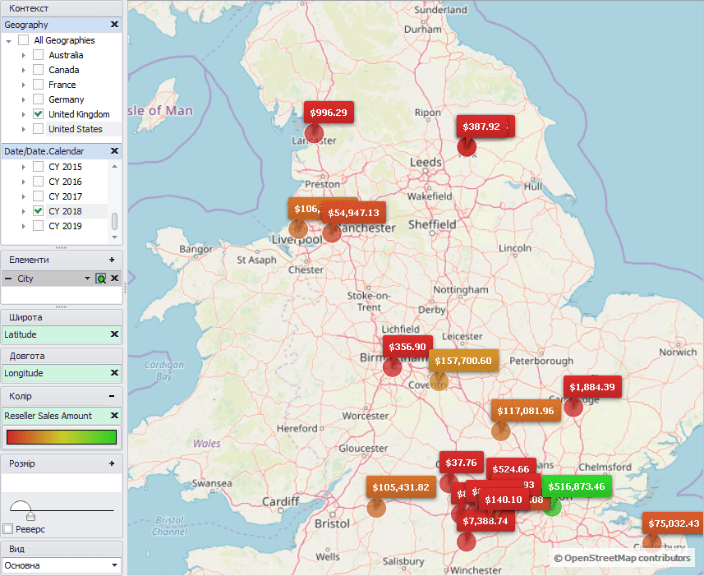Click the $1,884.39 marker near Cambridge
Image resolution: width=704 pixels, height=576 pixels.
(592, 387)
